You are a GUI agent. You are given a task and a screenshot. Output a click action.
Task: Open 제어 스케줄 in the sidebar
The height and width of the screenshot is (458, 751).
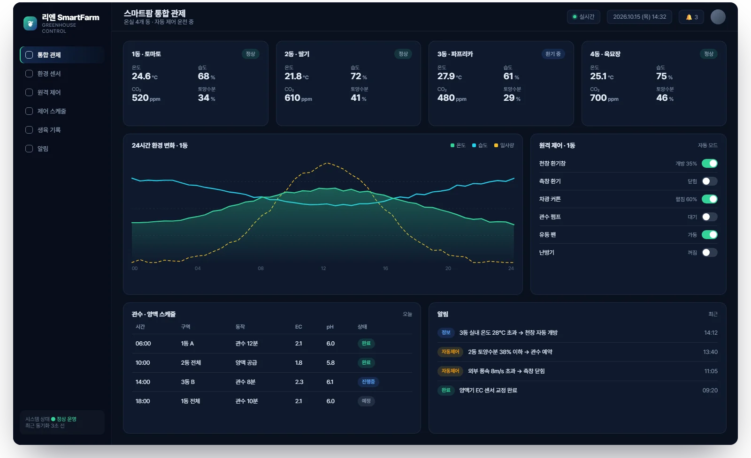point(62,111)
